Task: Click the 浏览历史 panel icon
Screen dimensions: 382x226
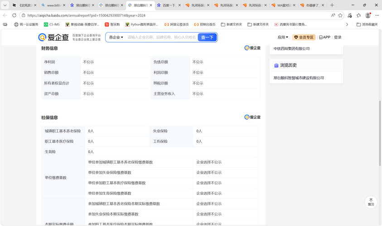Action: click(276, 65)
